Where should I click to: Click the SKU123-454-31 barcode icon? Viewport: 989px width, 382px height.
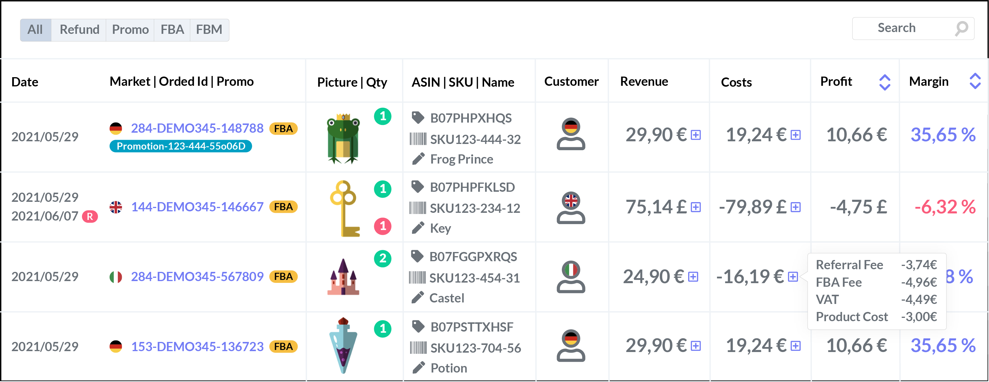(x=417, y=278)
